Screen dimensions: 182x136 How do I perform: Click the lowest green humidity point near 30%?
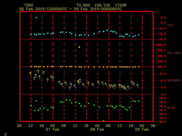pos(104,121)
